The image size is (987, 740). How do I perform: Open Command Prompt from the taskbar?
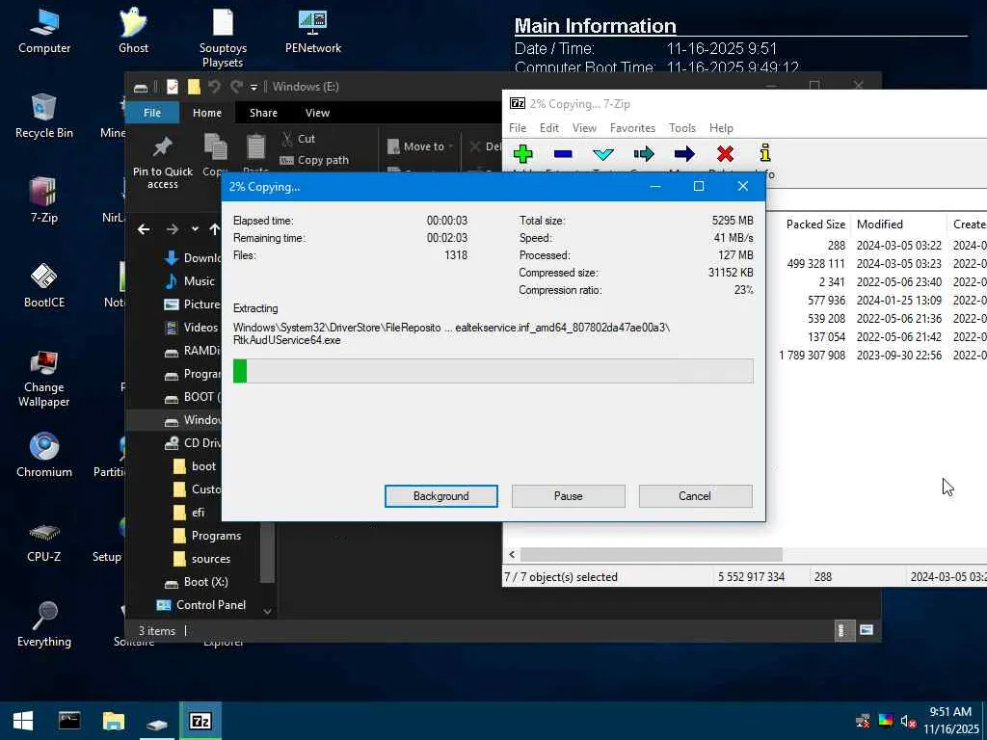tap(69, 721)
